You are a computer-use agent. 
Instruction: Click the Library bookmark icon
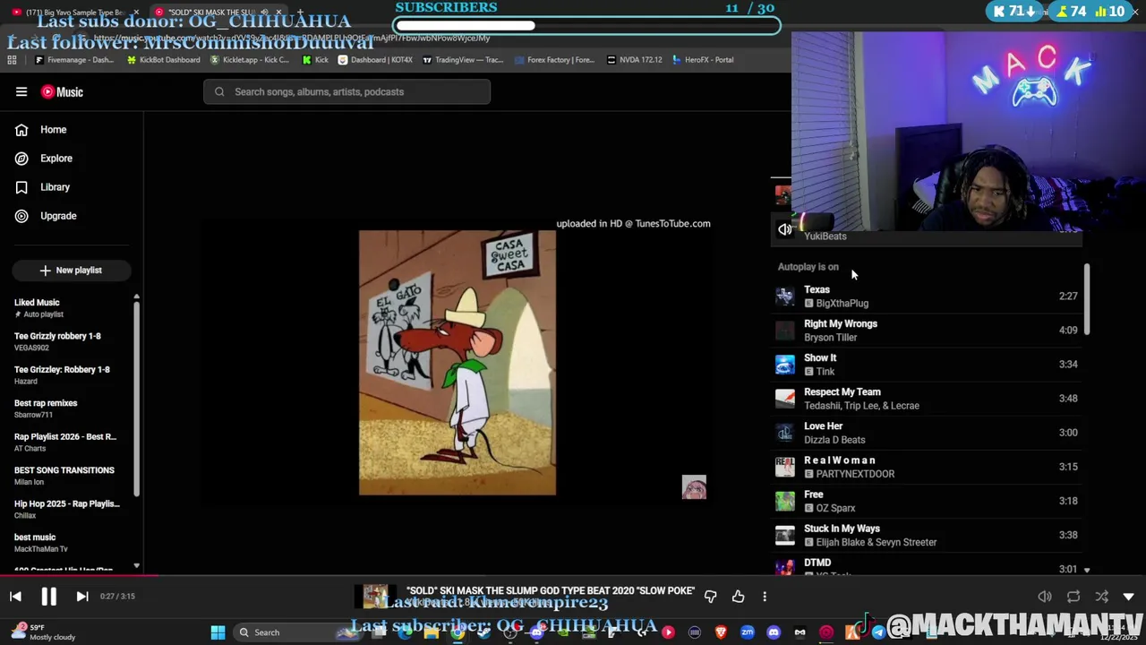pyautogui.click(x=21, y=187)
